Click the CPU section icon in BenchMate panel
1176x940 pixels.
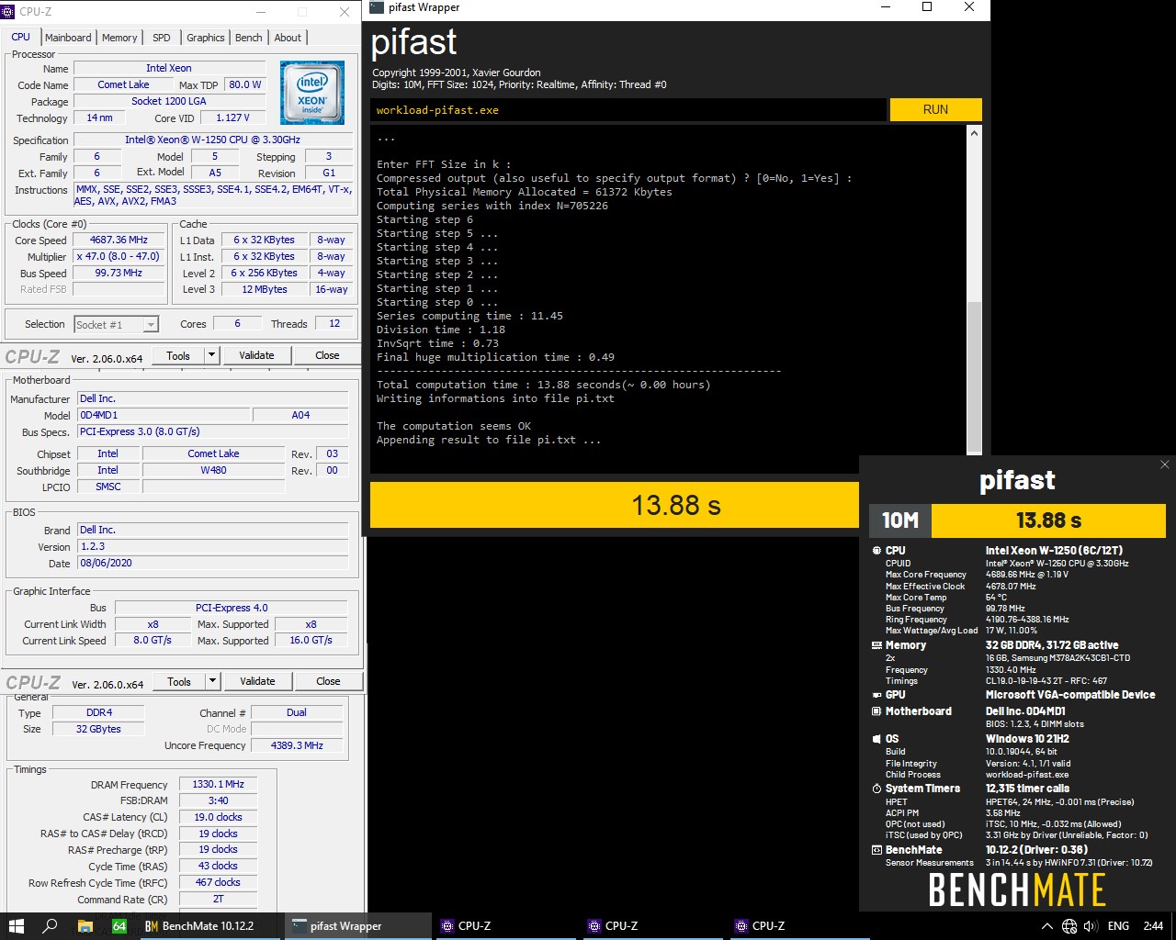coord(876,551)
